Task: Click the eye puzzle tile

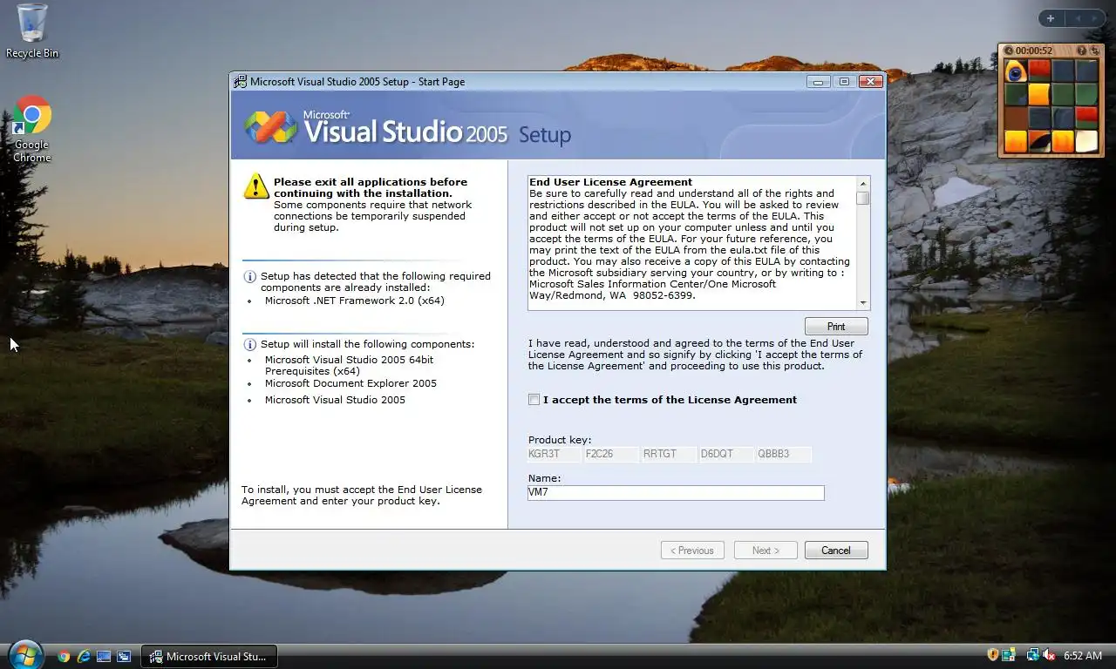Action: pyautogui.click(x=1016, y=71)
